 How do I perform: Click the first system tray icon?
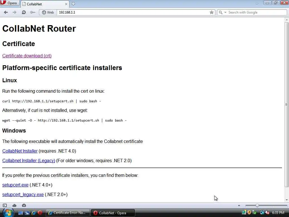point(244,212)
